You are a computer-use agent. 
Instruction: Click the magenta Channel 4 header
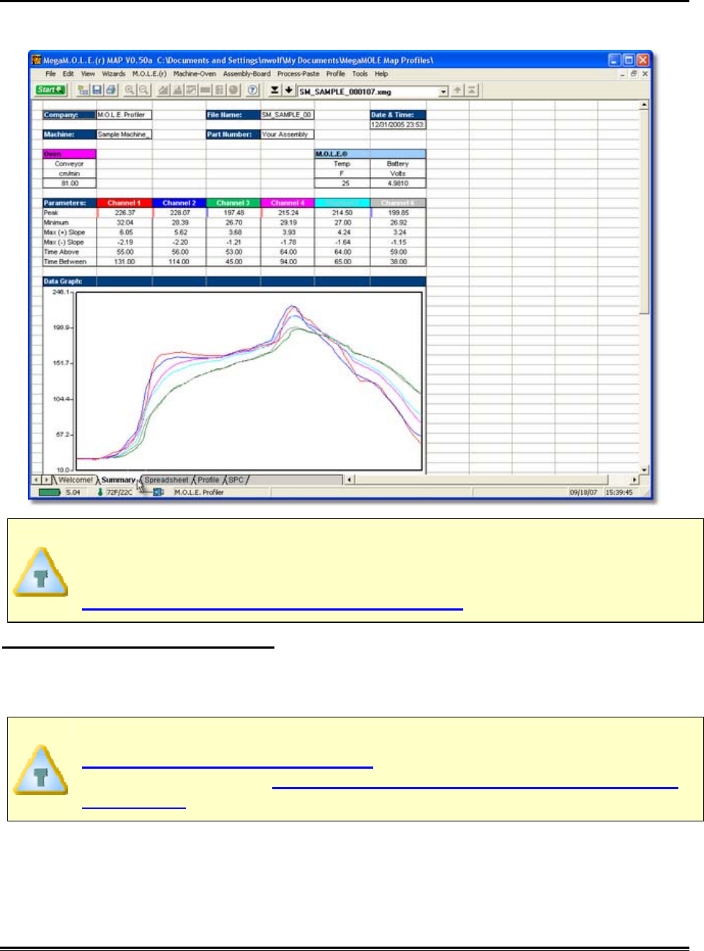tap(288, 203)
